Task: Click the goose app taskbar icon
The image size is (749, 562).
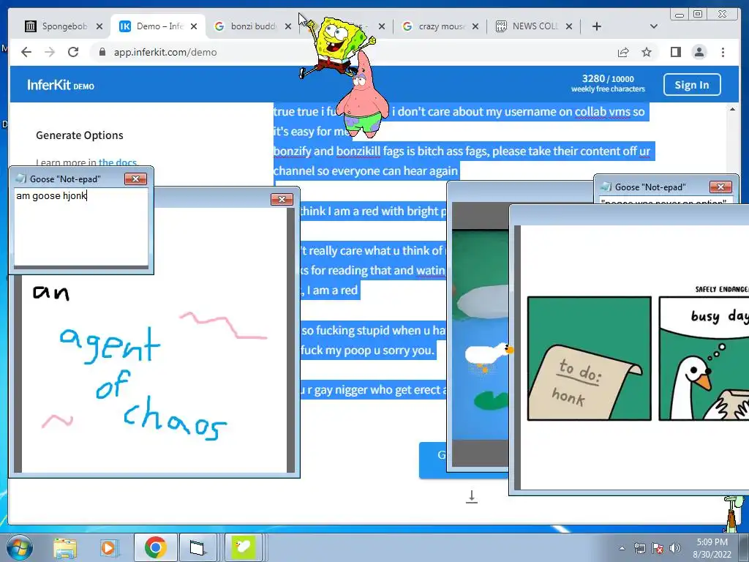Action: pyautogui.click(x=243, y=547)
